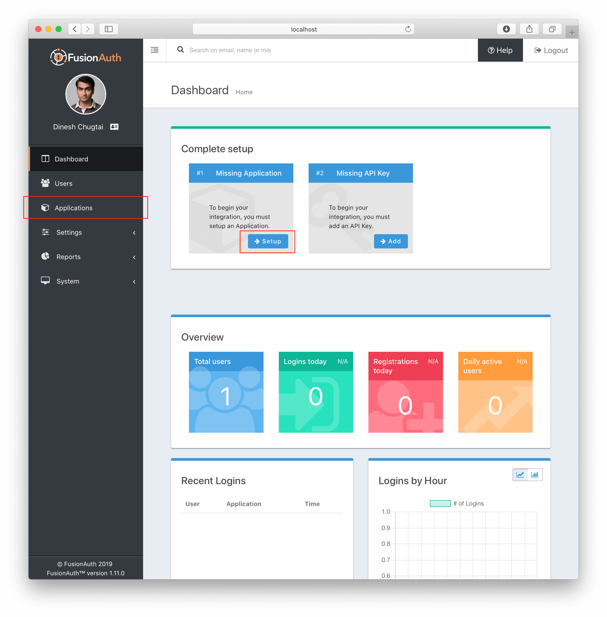The height and width of the screenshot is (617, 607).
Task: Switch Logins by Hour to line chart view
Action: (x=520, y=474)
